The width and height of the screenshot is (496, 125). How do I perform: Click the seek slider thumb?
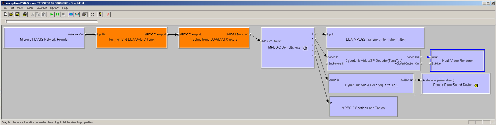[6, 22]
